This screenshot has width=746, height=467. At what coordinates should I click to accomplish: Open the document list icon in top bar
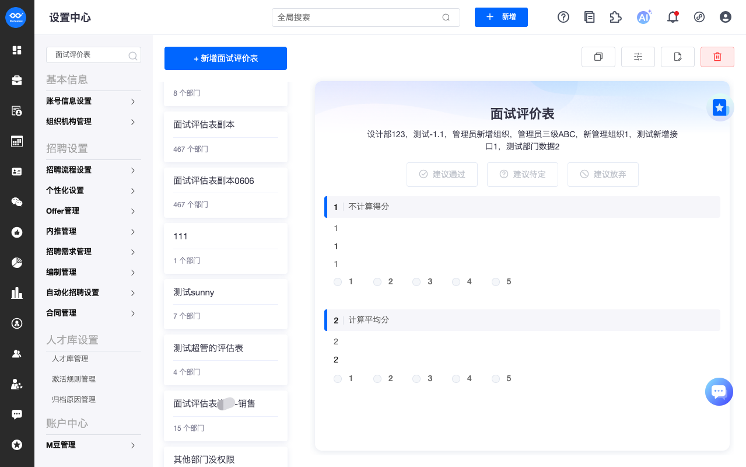[x=590, y=17]
